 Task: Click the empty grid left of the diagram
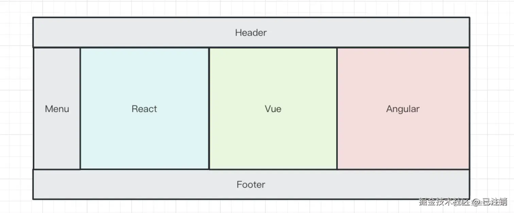16,108
